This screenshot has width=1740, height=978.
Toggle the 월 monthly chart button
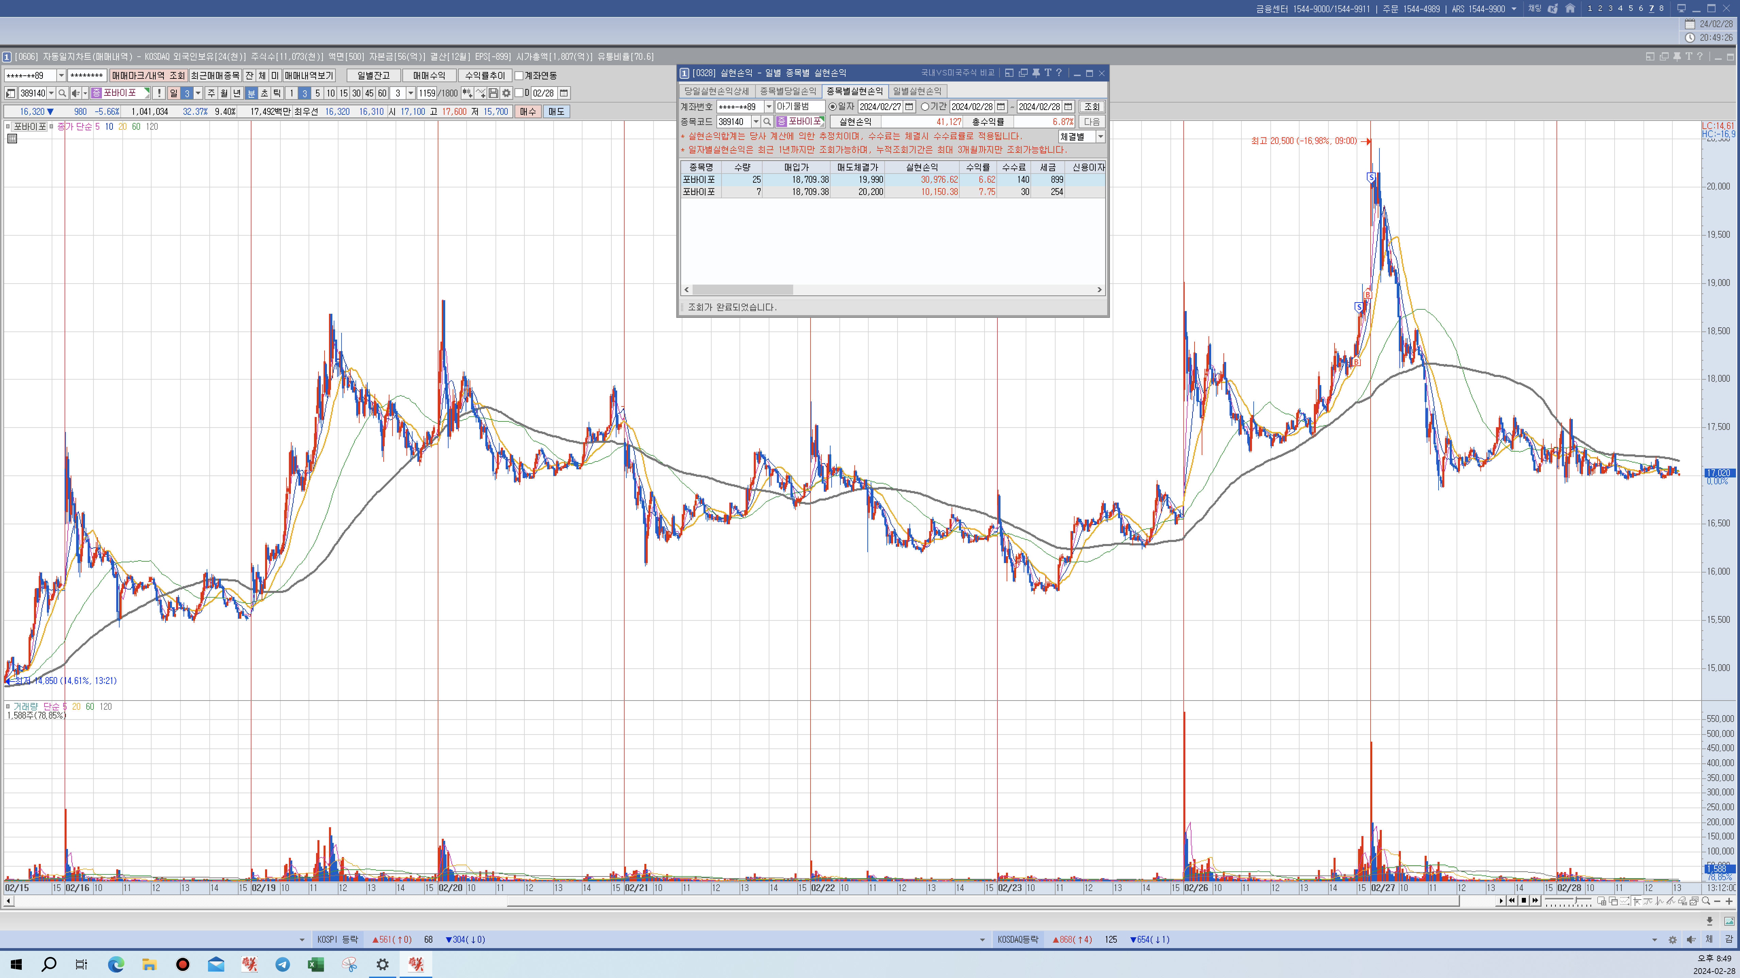(224, 93)
